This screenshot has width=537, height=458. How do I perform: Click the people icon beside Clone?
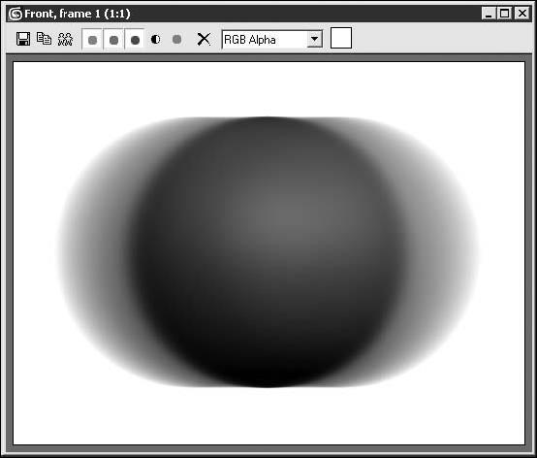tap(65, 39)
